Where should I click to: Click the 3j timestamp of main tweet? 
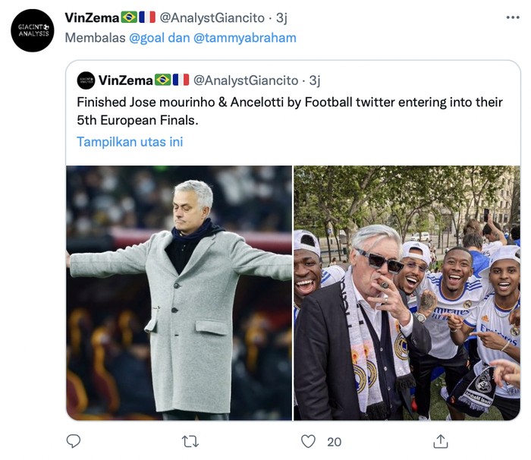pyautogui.click(x=280, y=17)
